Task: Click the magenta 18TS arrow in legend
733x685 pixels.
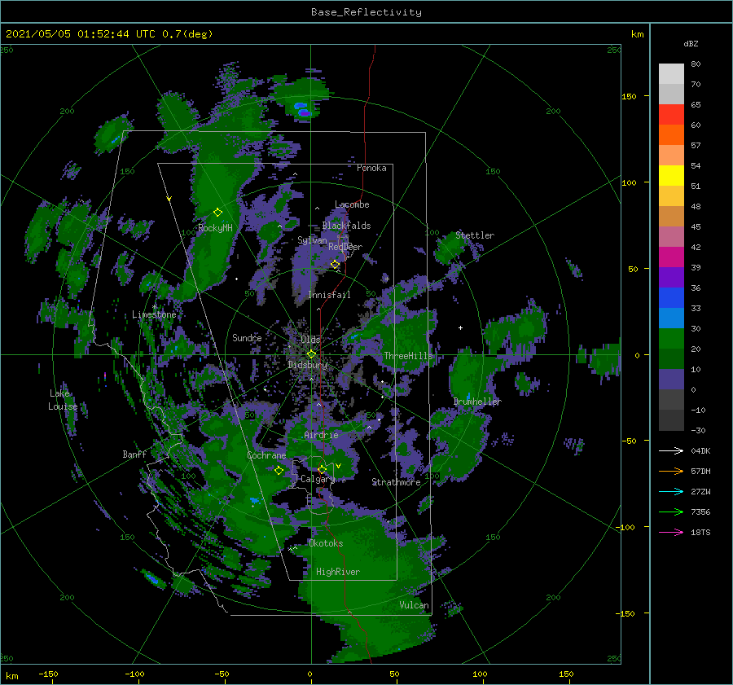Action: [x=671, y=532]
